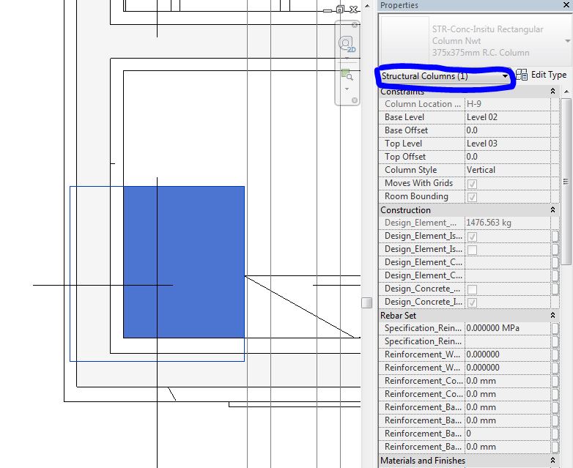Open navigation bar customize button at bottom
Image resolution: width=573 pixels, height=468 pixels.
(x=355, y=100)
